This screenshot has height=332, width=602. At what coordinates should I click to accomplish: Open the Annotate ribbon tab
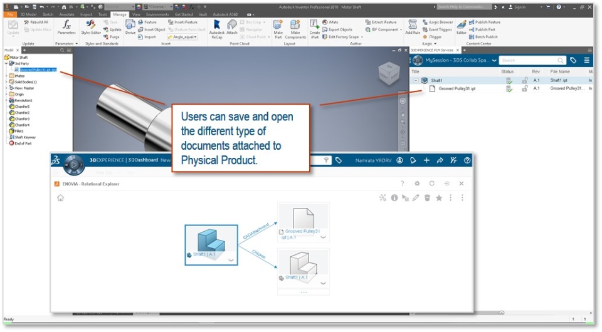click(x=66, y=14)
